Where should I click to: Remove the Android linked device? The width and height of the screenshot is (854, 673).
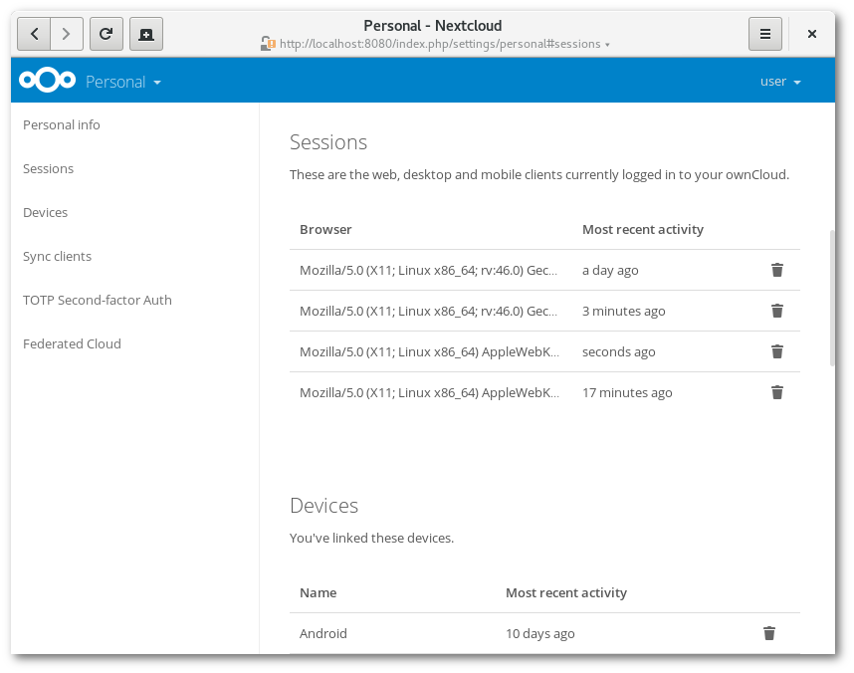tap(768, 633)
